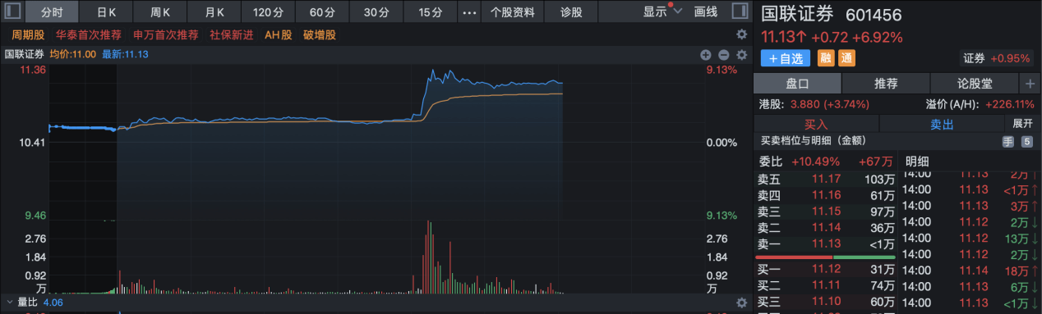The width and height of the screenshot is (1042, 314).
Task: Click the 明细 trade detail header
Action: point(917,161)
